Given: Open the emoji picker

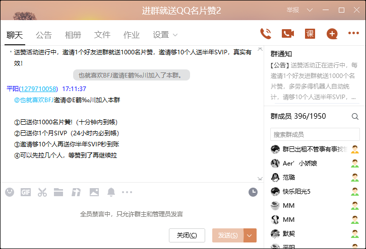Looking at the screenshot, I should [10, 192].
